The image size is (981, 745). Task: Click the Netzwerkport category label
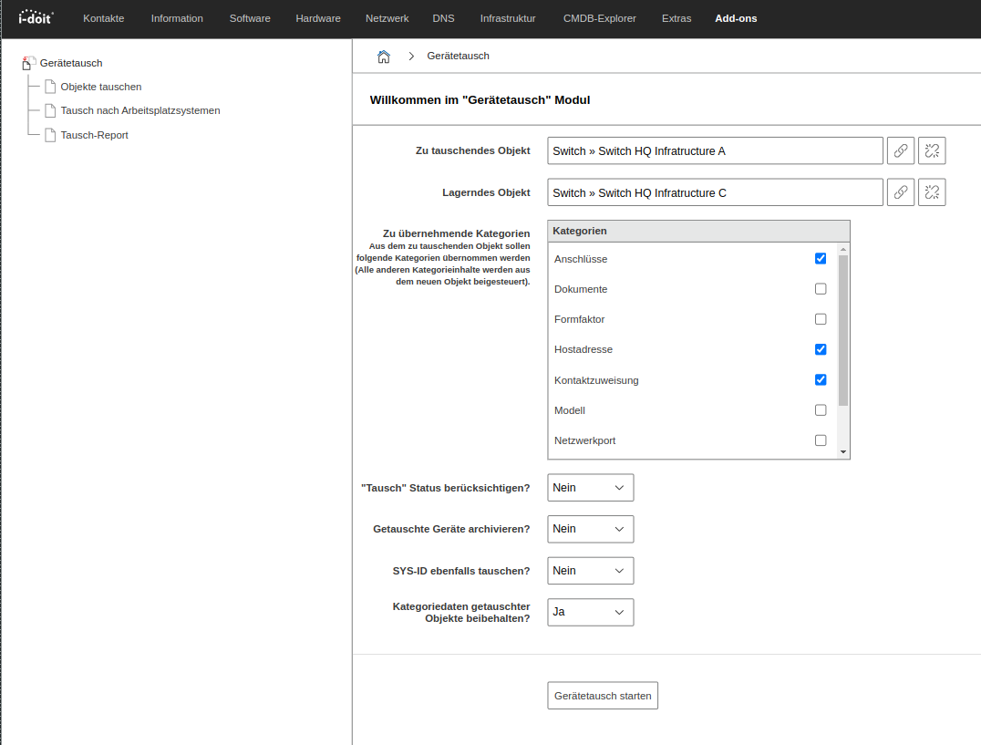tap(584, 440)
